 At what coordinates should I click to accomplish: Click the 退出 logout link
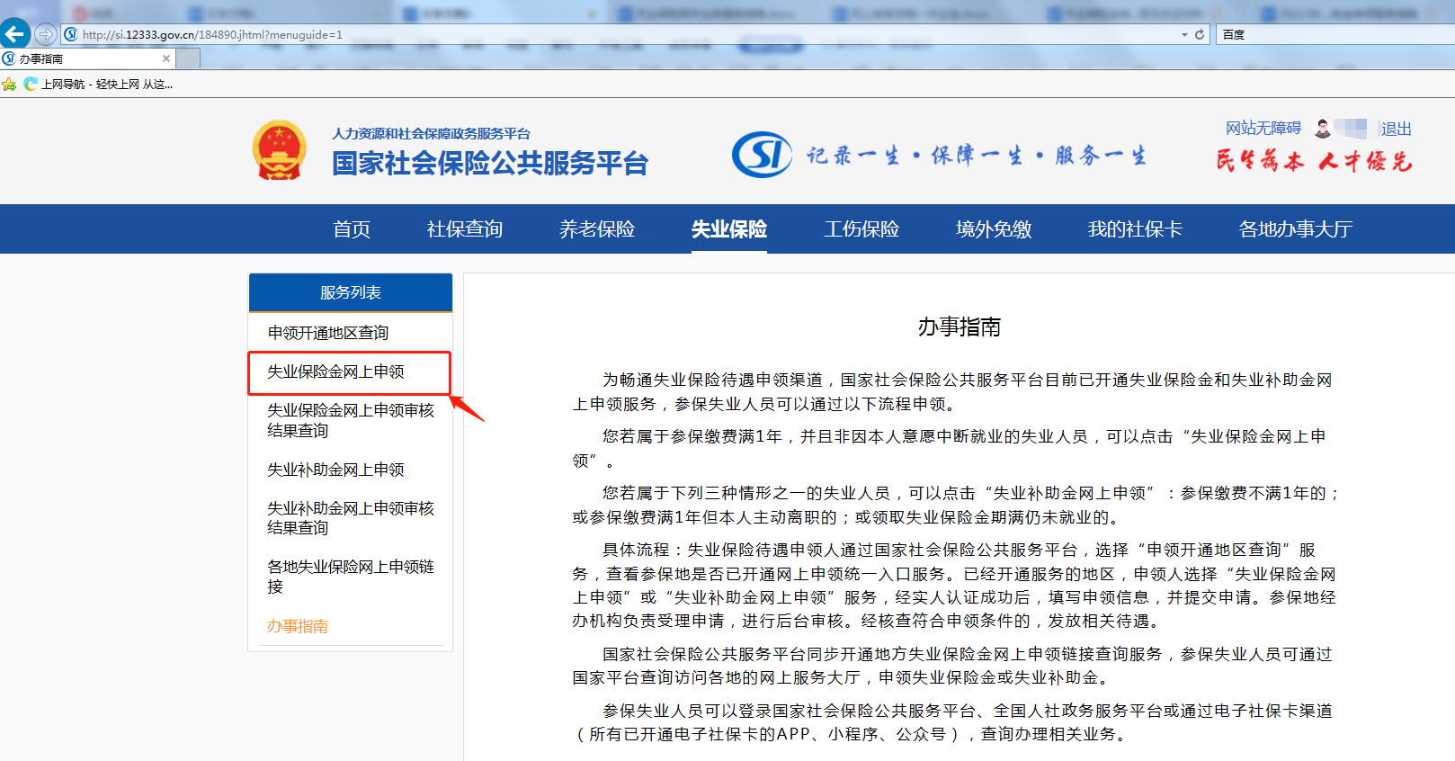1396,129
